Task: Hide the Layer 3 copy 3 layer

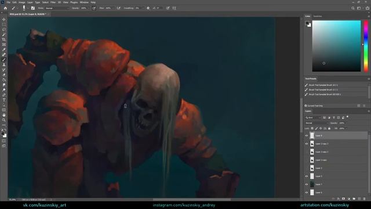Action: [x=307, y=144]
